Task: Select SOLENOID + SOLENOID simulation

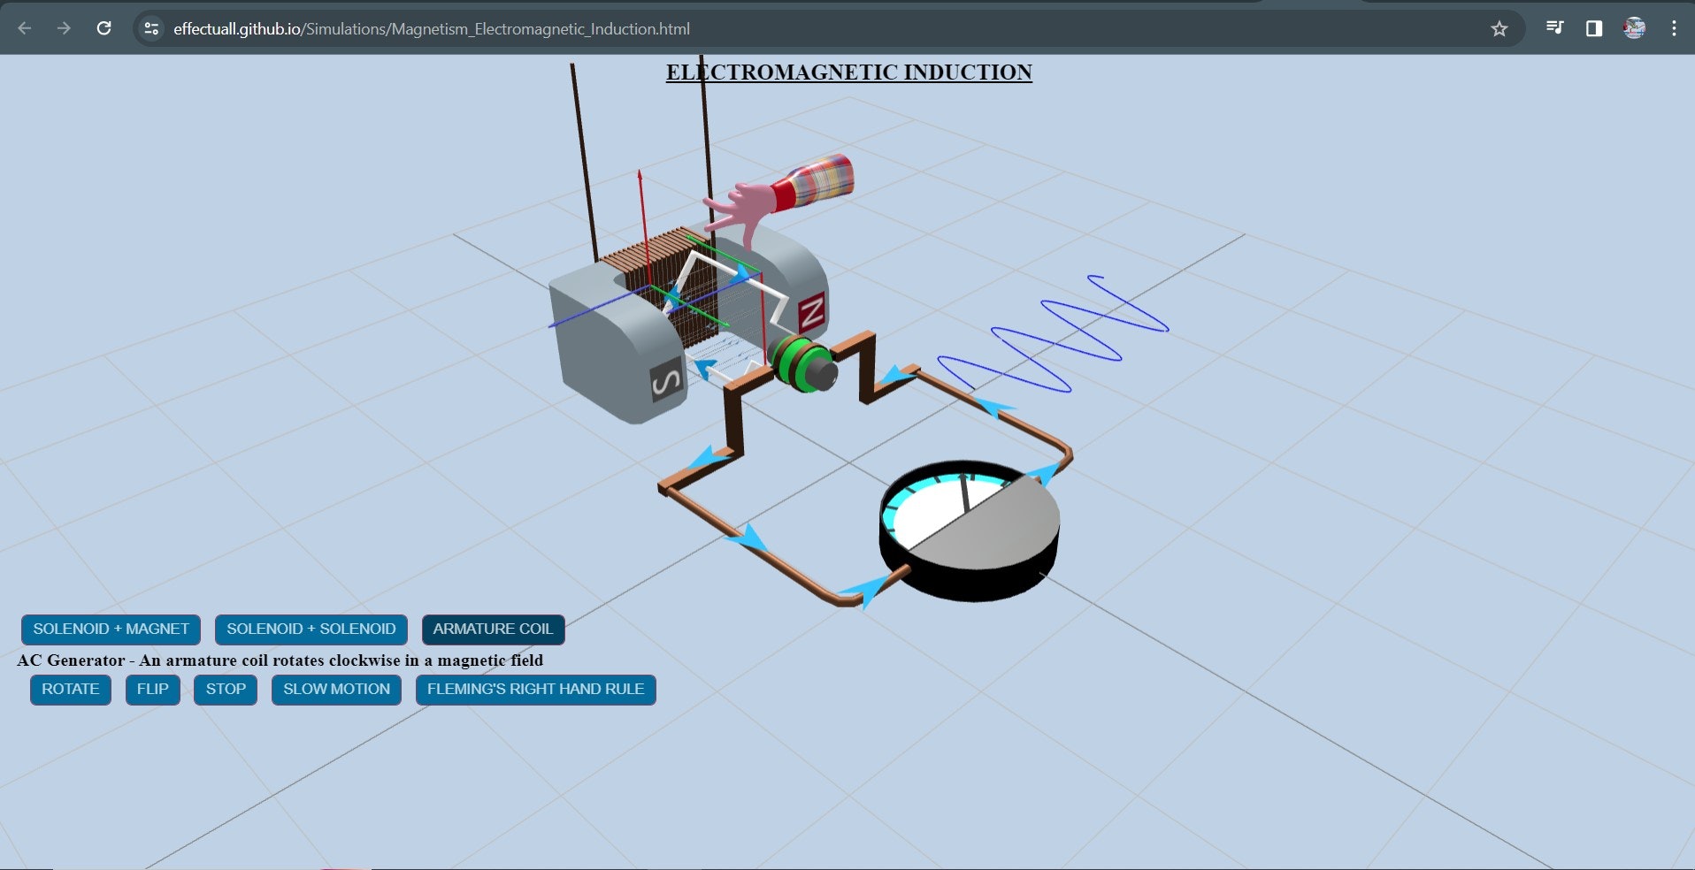Action: click(311, 630)
